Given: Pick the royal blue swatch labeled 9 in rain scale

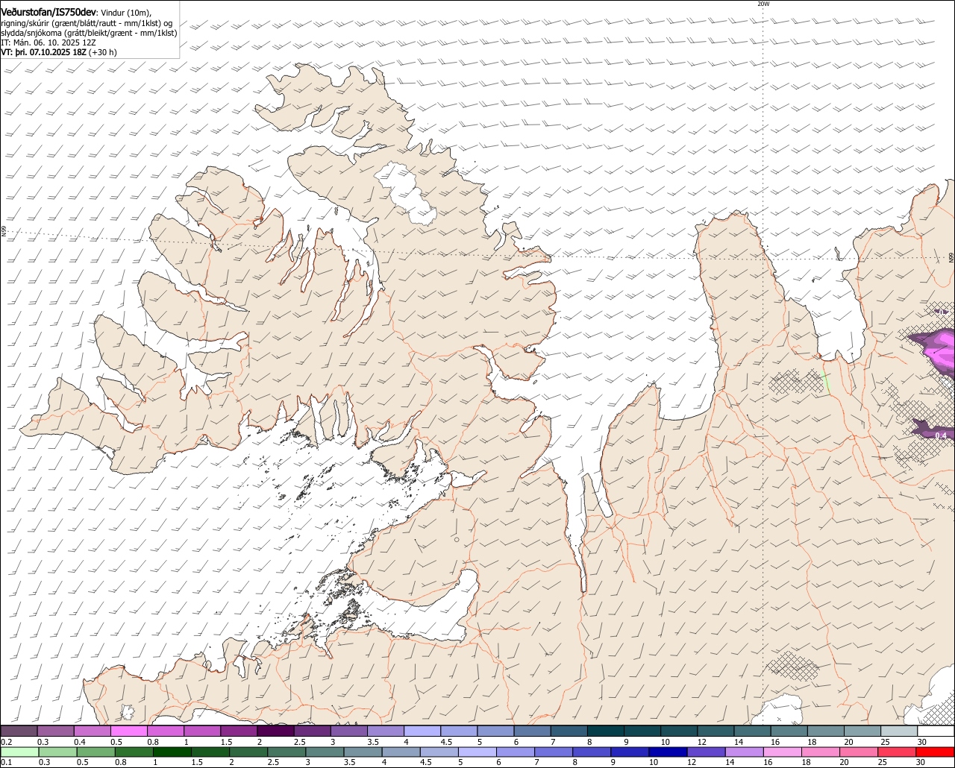Looking at the screenshot, I should click(630, 752).
